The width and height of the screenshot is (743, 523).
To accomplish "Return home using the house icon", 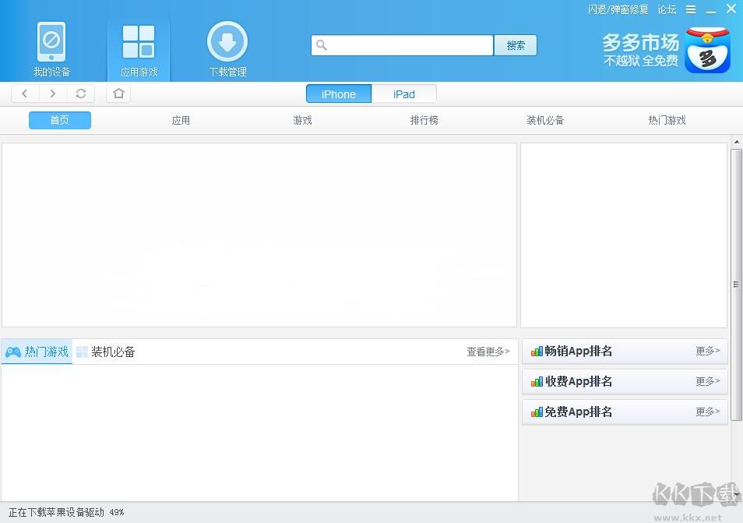I will (117, 93).
